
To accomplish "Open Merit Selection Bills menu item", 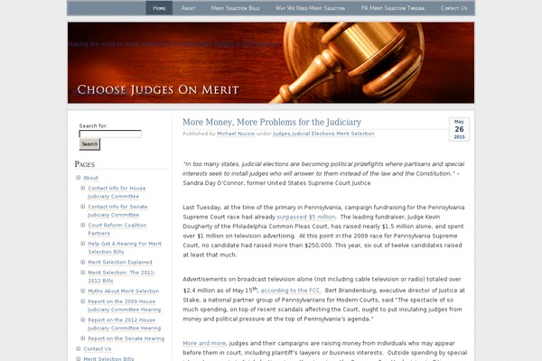I will click(235, 8).
